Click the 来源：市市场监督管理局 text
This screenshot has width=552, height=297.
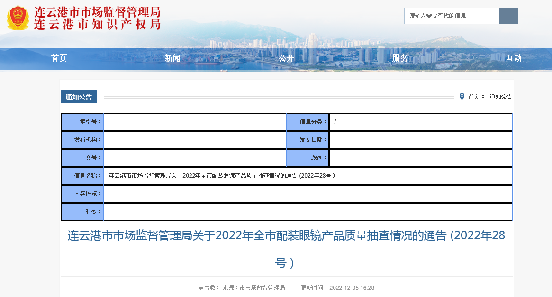coord(253,288)
